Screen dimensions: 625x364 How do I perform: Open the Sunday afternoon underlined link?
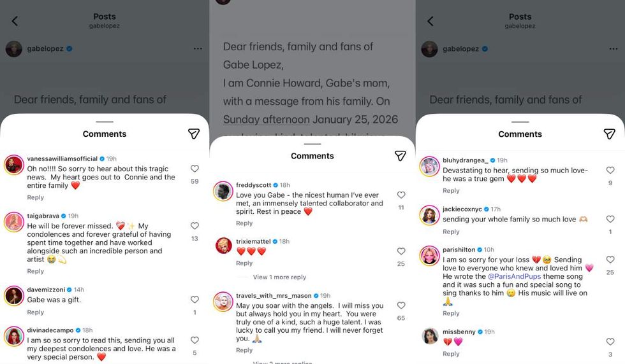pos(266,120)
